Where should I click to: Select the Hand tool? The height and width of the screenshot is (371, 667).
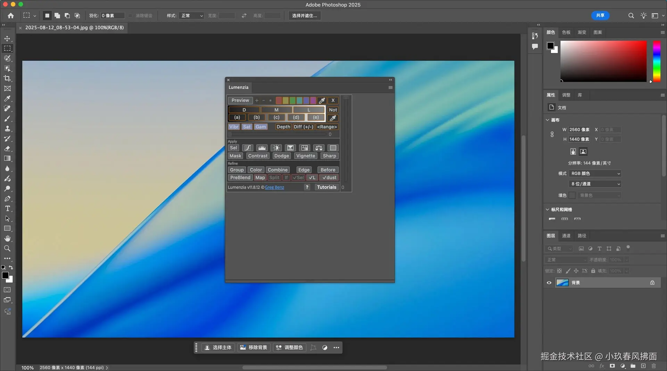pos(7,239)
